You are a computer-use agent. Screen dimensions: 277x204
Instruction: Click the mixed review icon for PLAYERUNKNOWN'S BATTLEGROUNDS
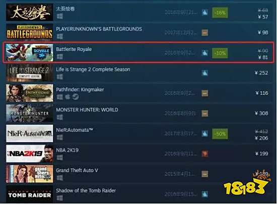pyautogui.click(x=205, y=33)
